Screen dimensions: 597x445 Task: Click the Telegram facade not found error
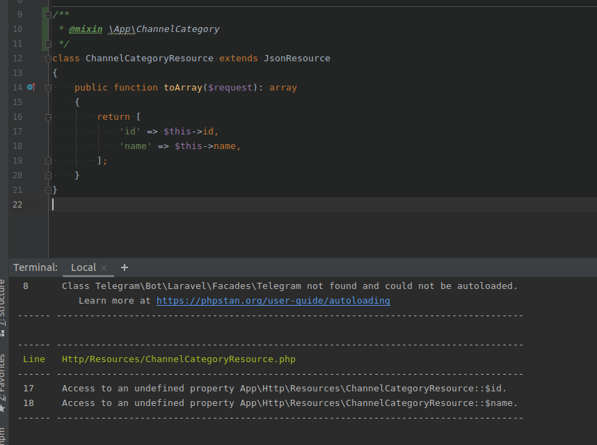tap(289, 286)
